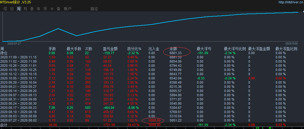
Task: Click the 余额 column header
Action: [x=173, y=49]
